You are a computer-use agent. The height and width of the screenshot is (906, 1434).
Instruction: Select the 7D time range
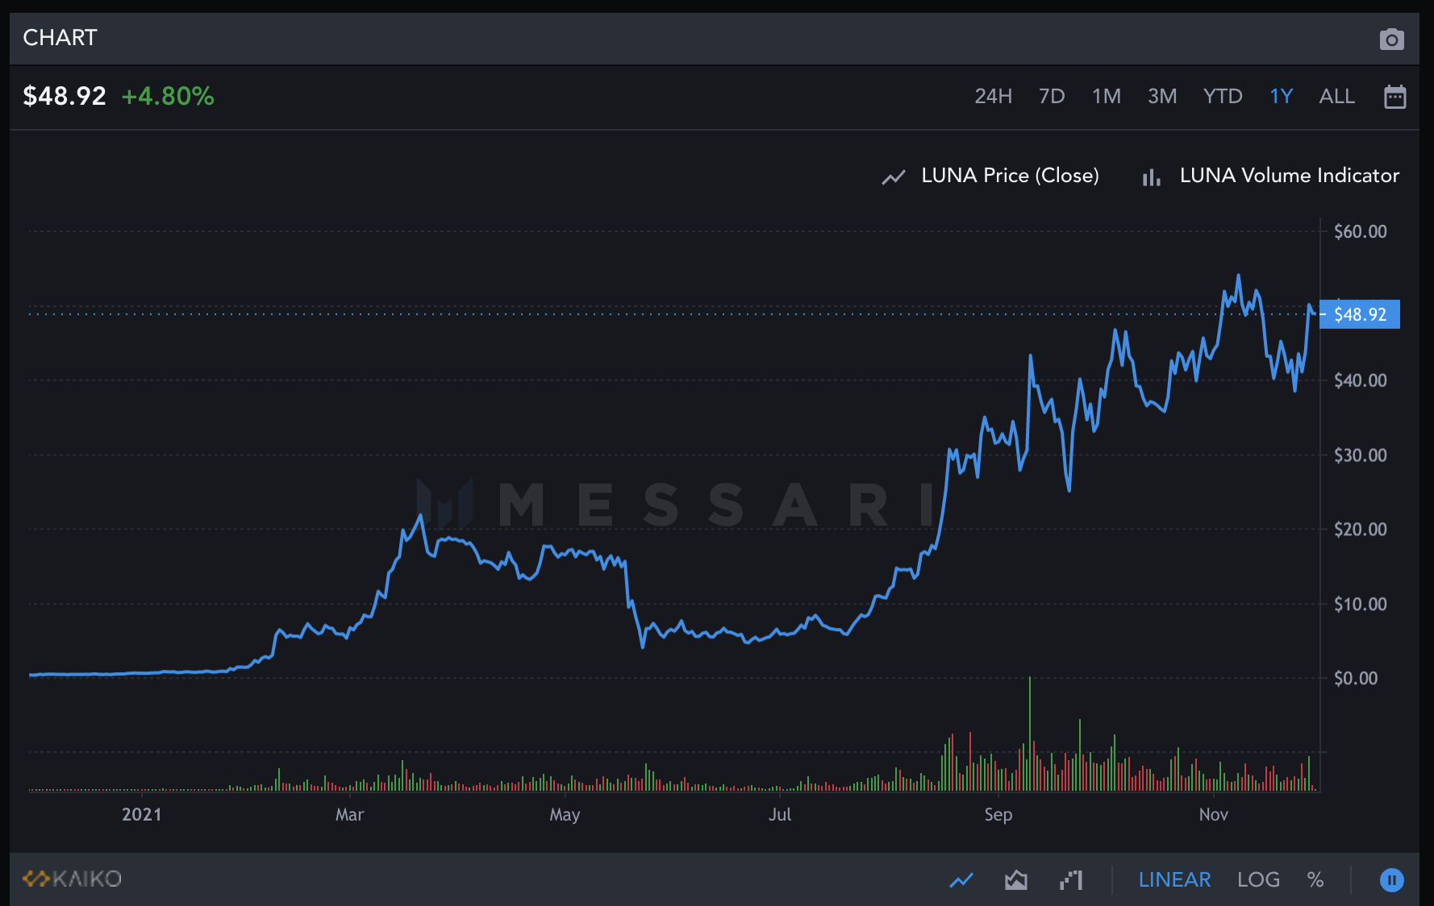pos(1052,97)
